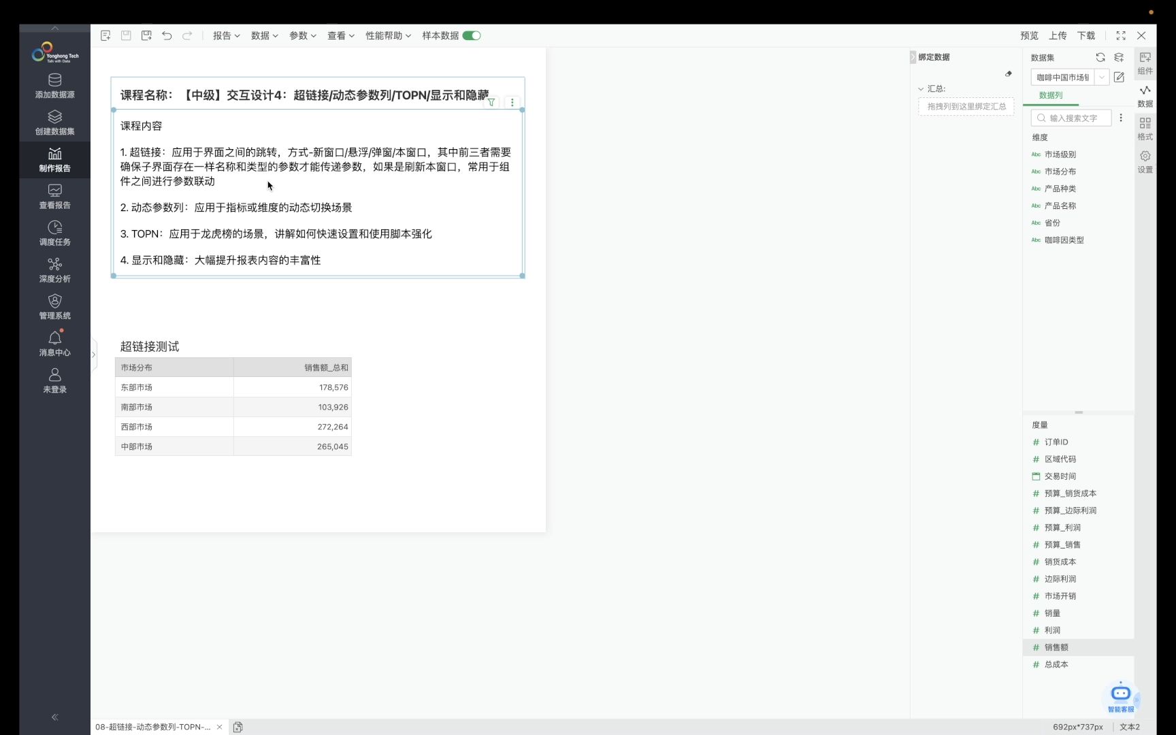Open the 查看 menu

click(x=340, y=35)
